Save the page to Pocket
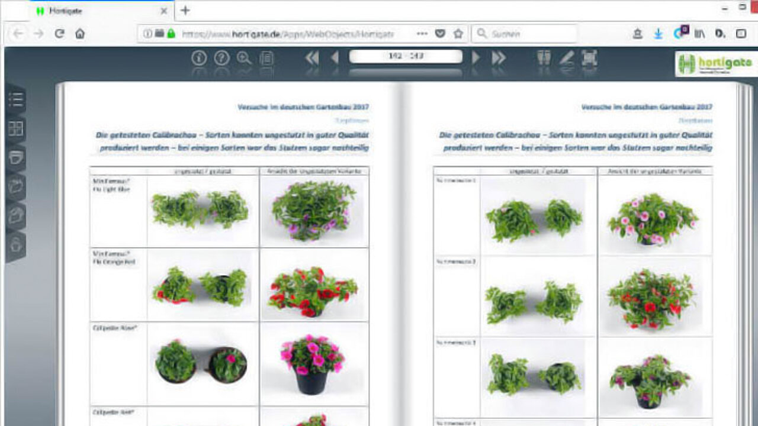 pos(440,34)
